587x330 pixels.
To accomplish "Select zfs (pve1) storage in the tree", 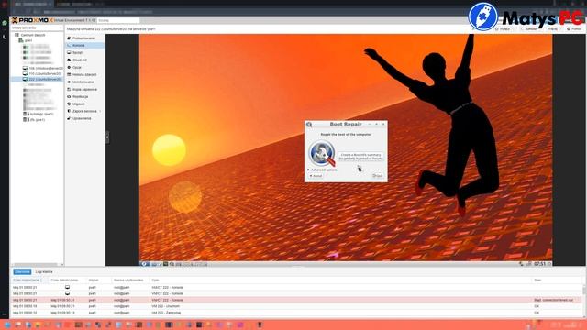I will pos(35,120).
